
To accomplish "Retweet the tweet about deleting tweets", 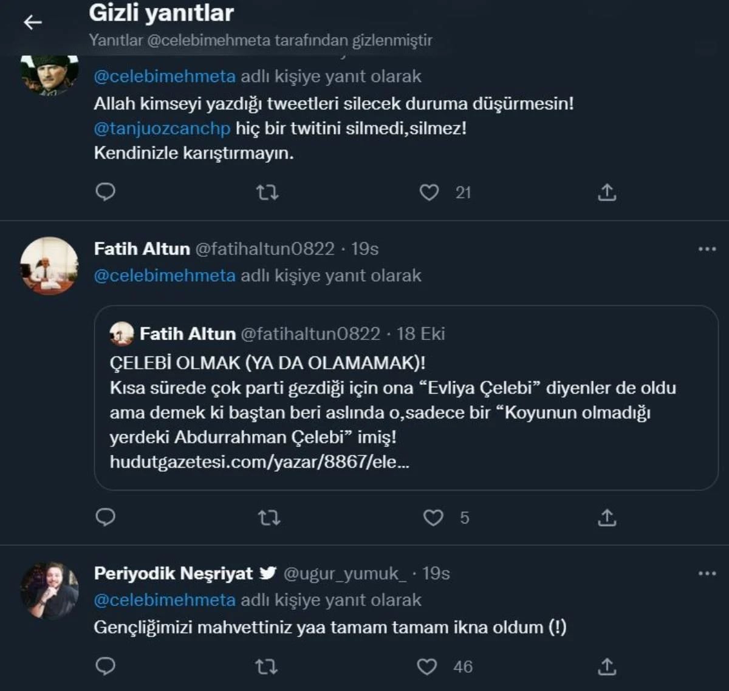I will pyautogui.click(x=267, y=193).
